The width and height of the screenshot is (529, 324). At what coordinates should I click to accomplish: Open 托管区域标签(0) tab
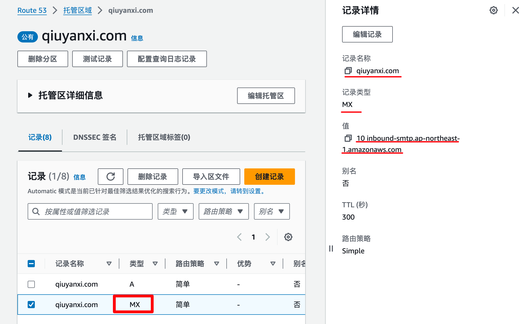tap(164, 137)
